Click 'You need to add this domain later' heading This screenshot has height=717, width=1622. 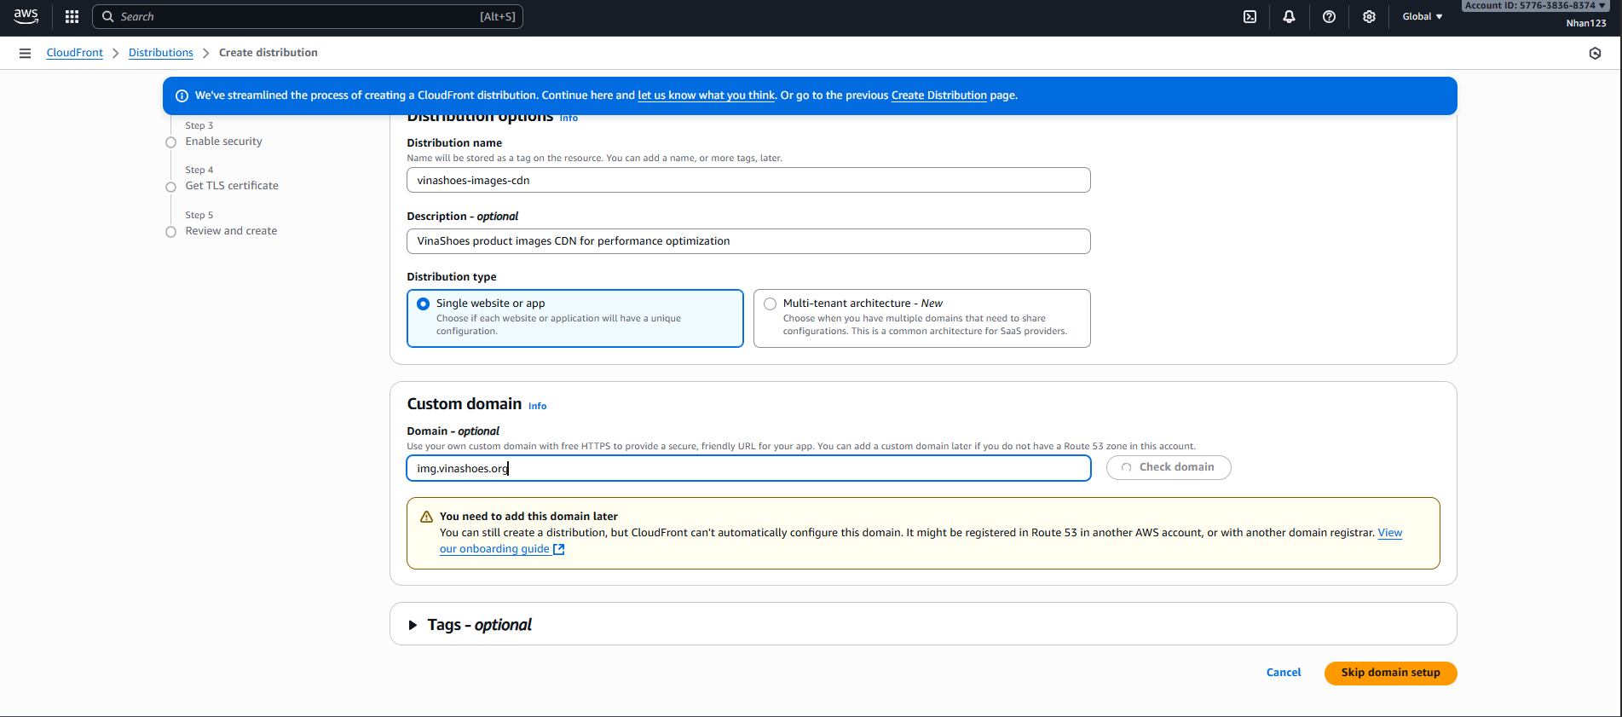point(528,517)
